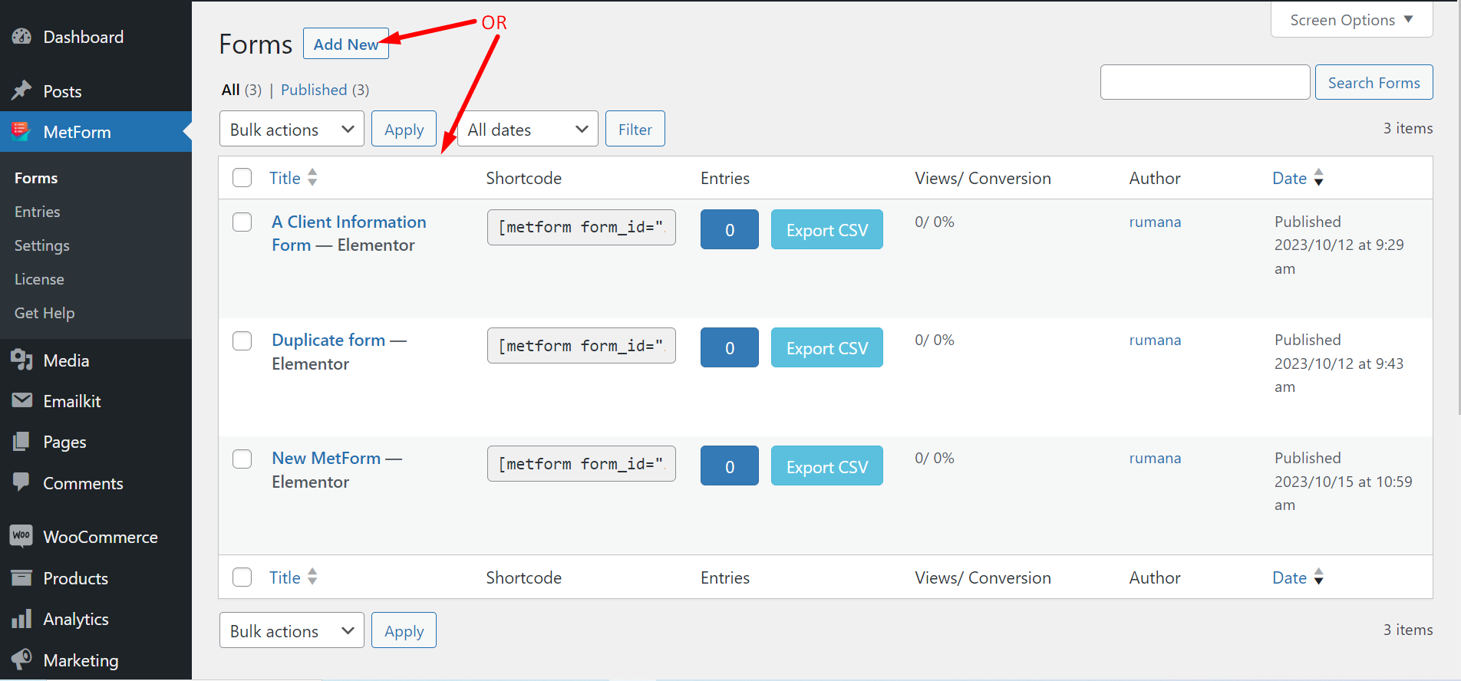Export CSV for New MetForm
The height and width of the screenshot is (681, 1461).
(827, 466)
